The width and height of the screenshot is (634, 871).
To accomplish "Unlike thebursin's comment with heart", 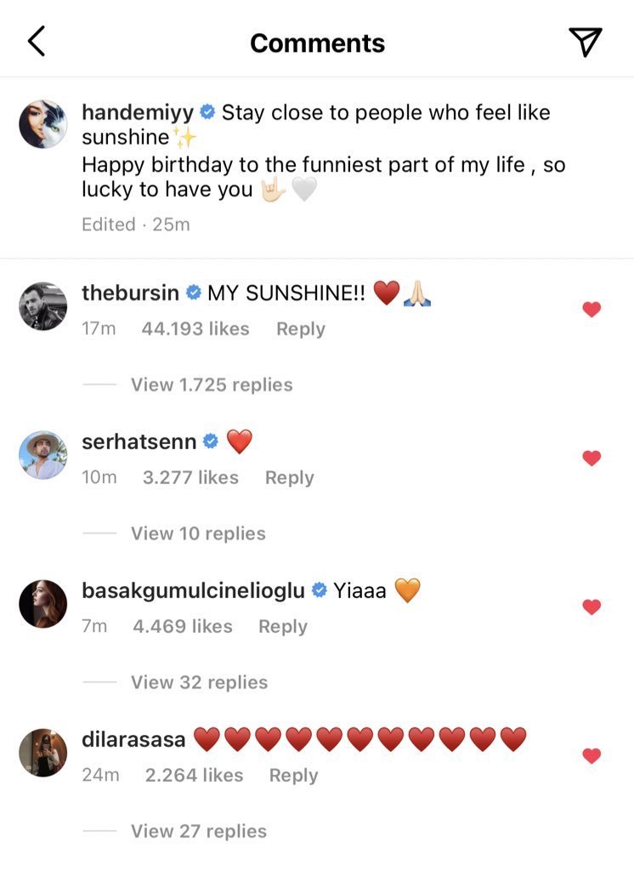I will [x=592, y=310].
